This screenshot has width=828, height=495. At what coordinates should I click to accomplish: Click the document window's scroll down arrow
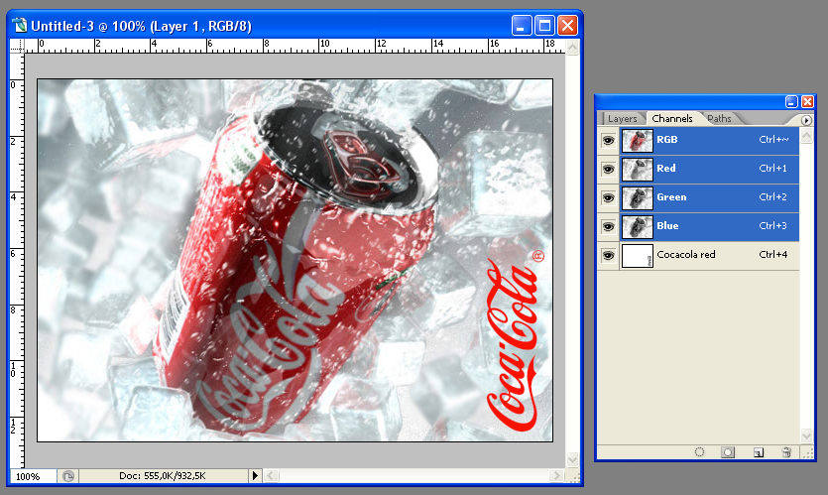click(x=572, y=459)
